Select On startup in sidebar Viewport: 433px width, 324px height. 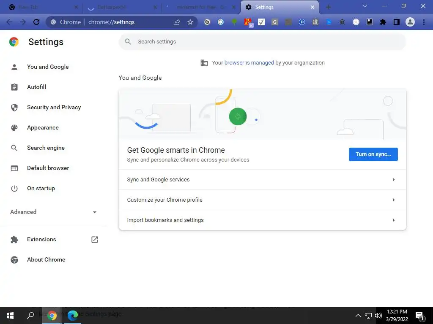[41, 189]
